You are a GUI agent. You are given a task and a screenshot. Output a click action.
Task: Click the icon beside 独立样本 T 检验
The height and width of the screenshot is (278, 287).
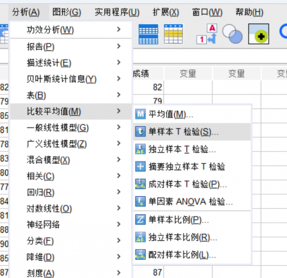coord(140,149)
